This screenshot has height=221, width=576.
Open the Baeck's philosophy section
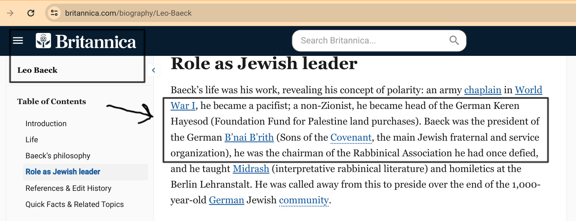click(58, 156)
